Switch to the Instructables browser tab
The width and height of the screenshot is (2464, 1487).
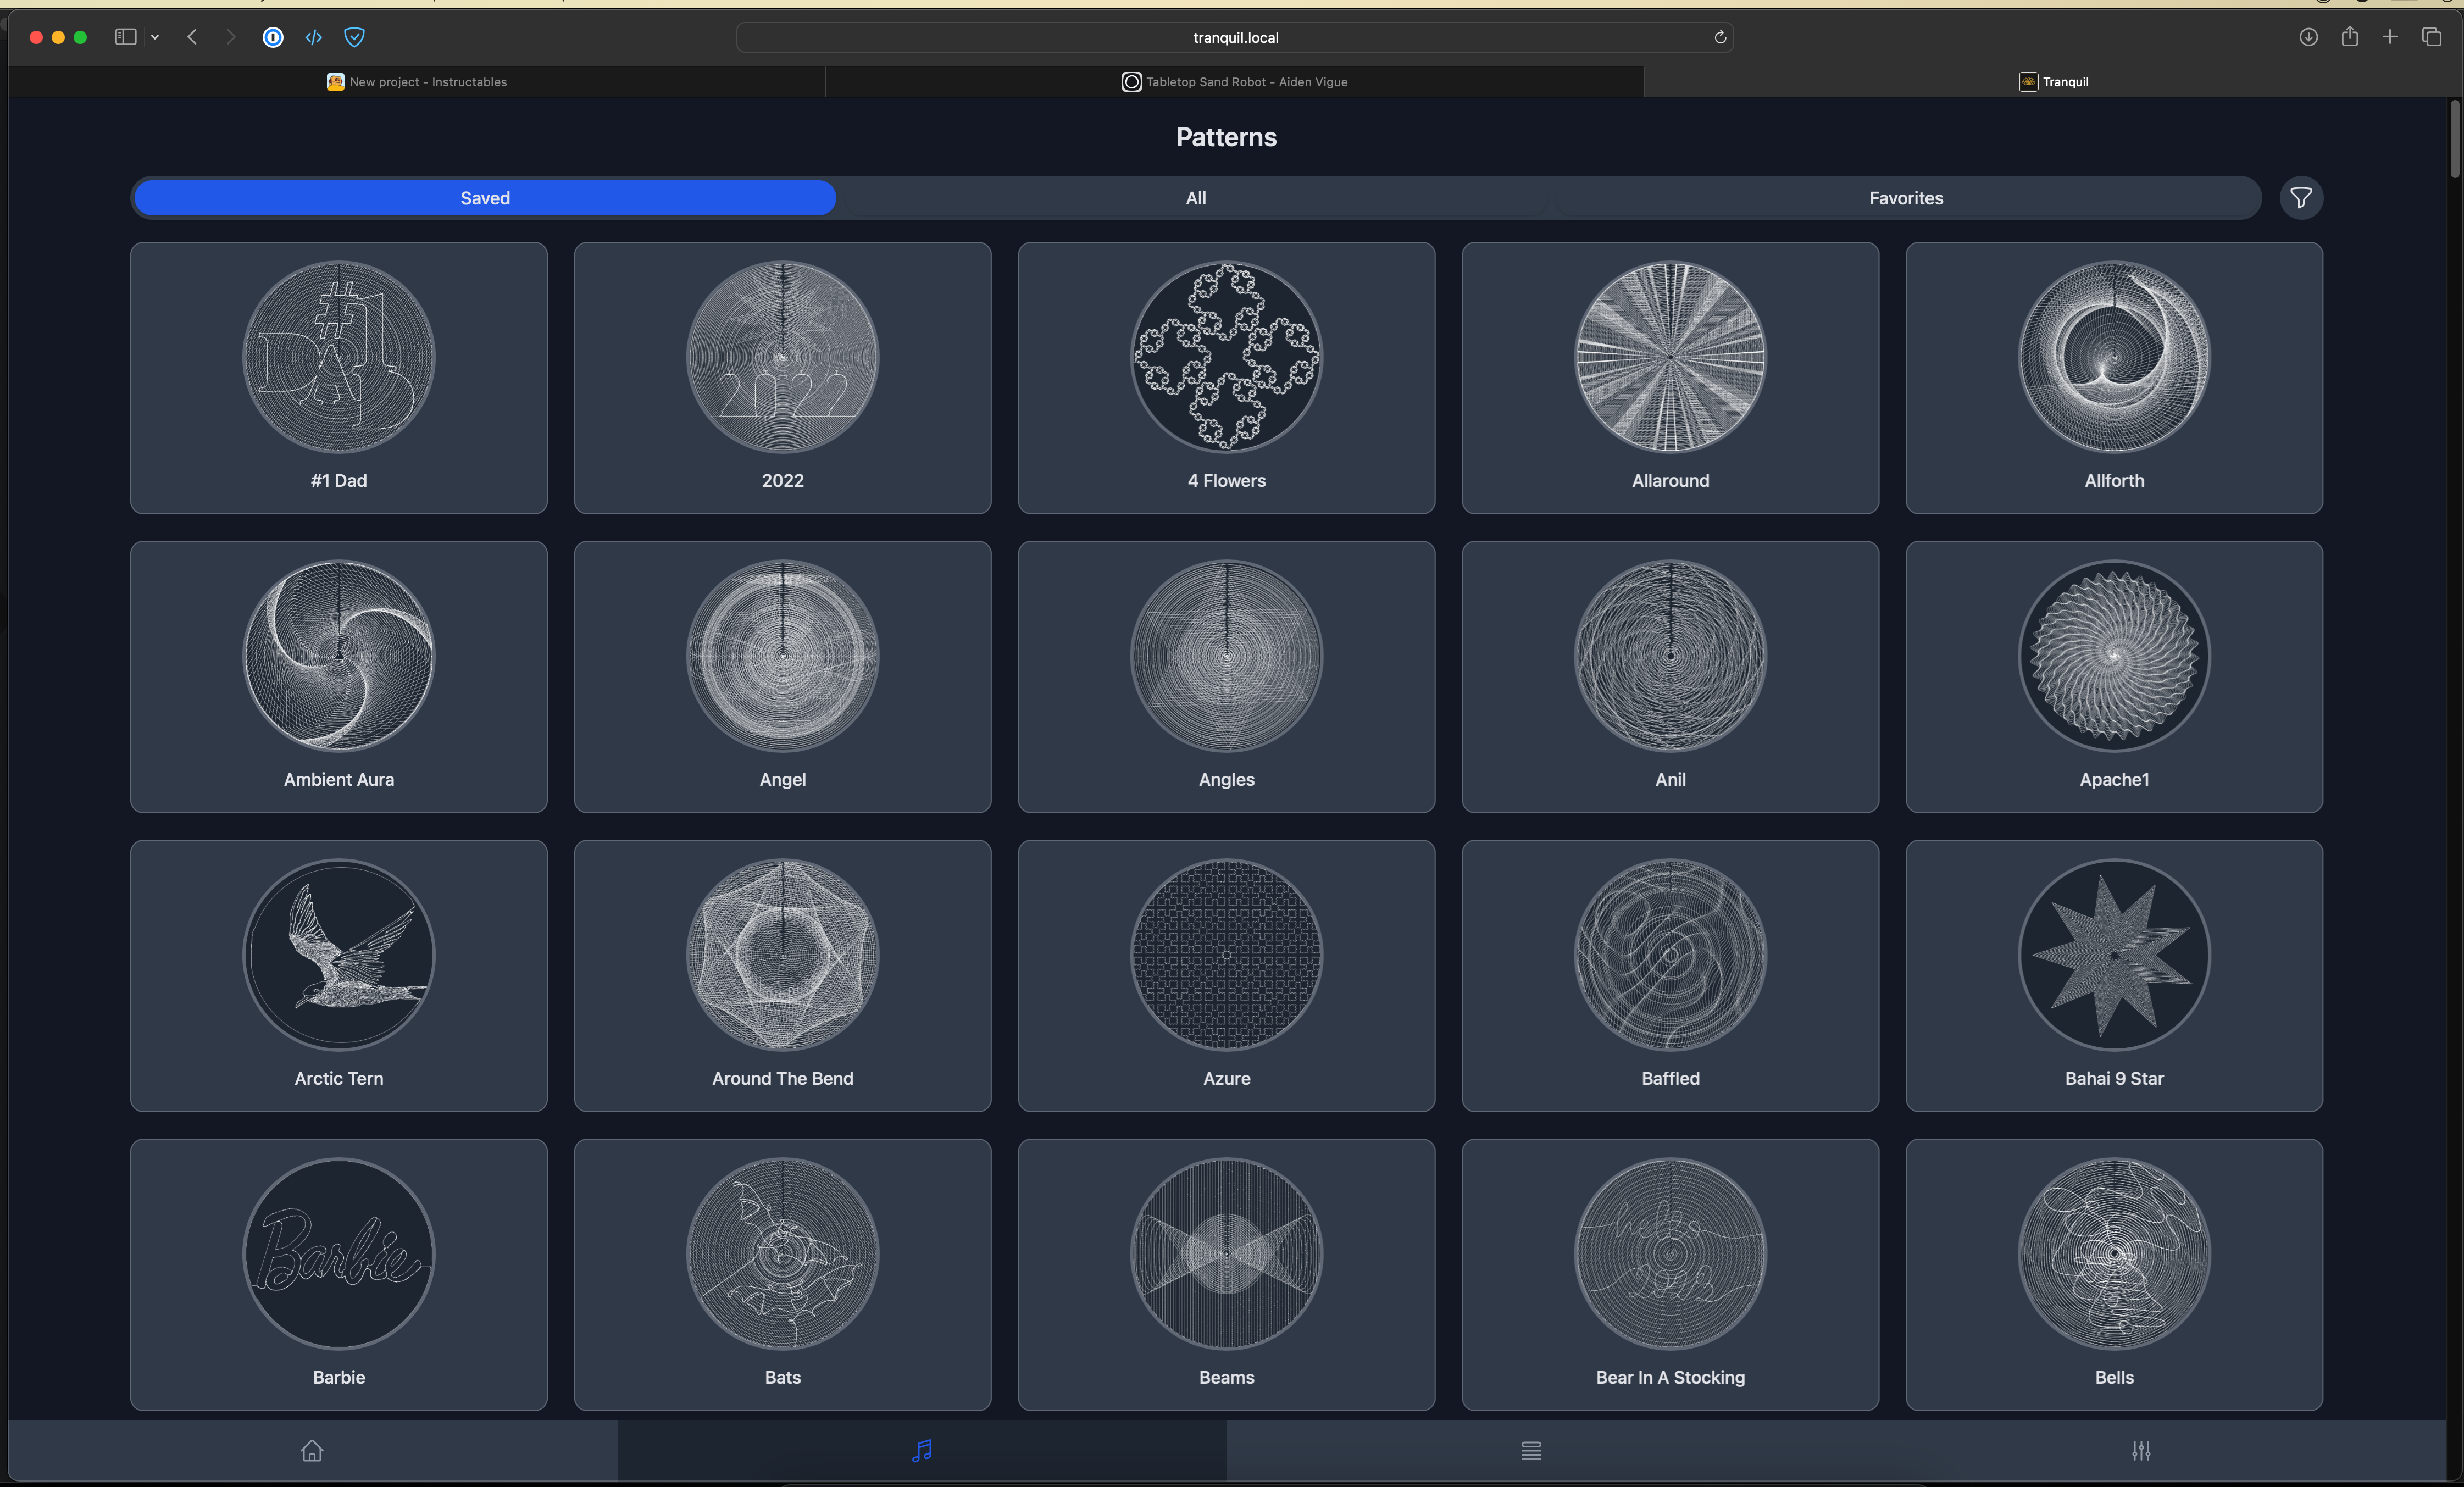(417, 81)
